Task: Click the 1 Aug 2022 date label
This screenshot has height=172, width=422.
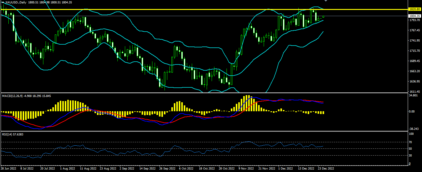Action: coord(68,169)
